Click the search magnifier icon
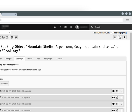132x112 pixels. click(92, 27)
